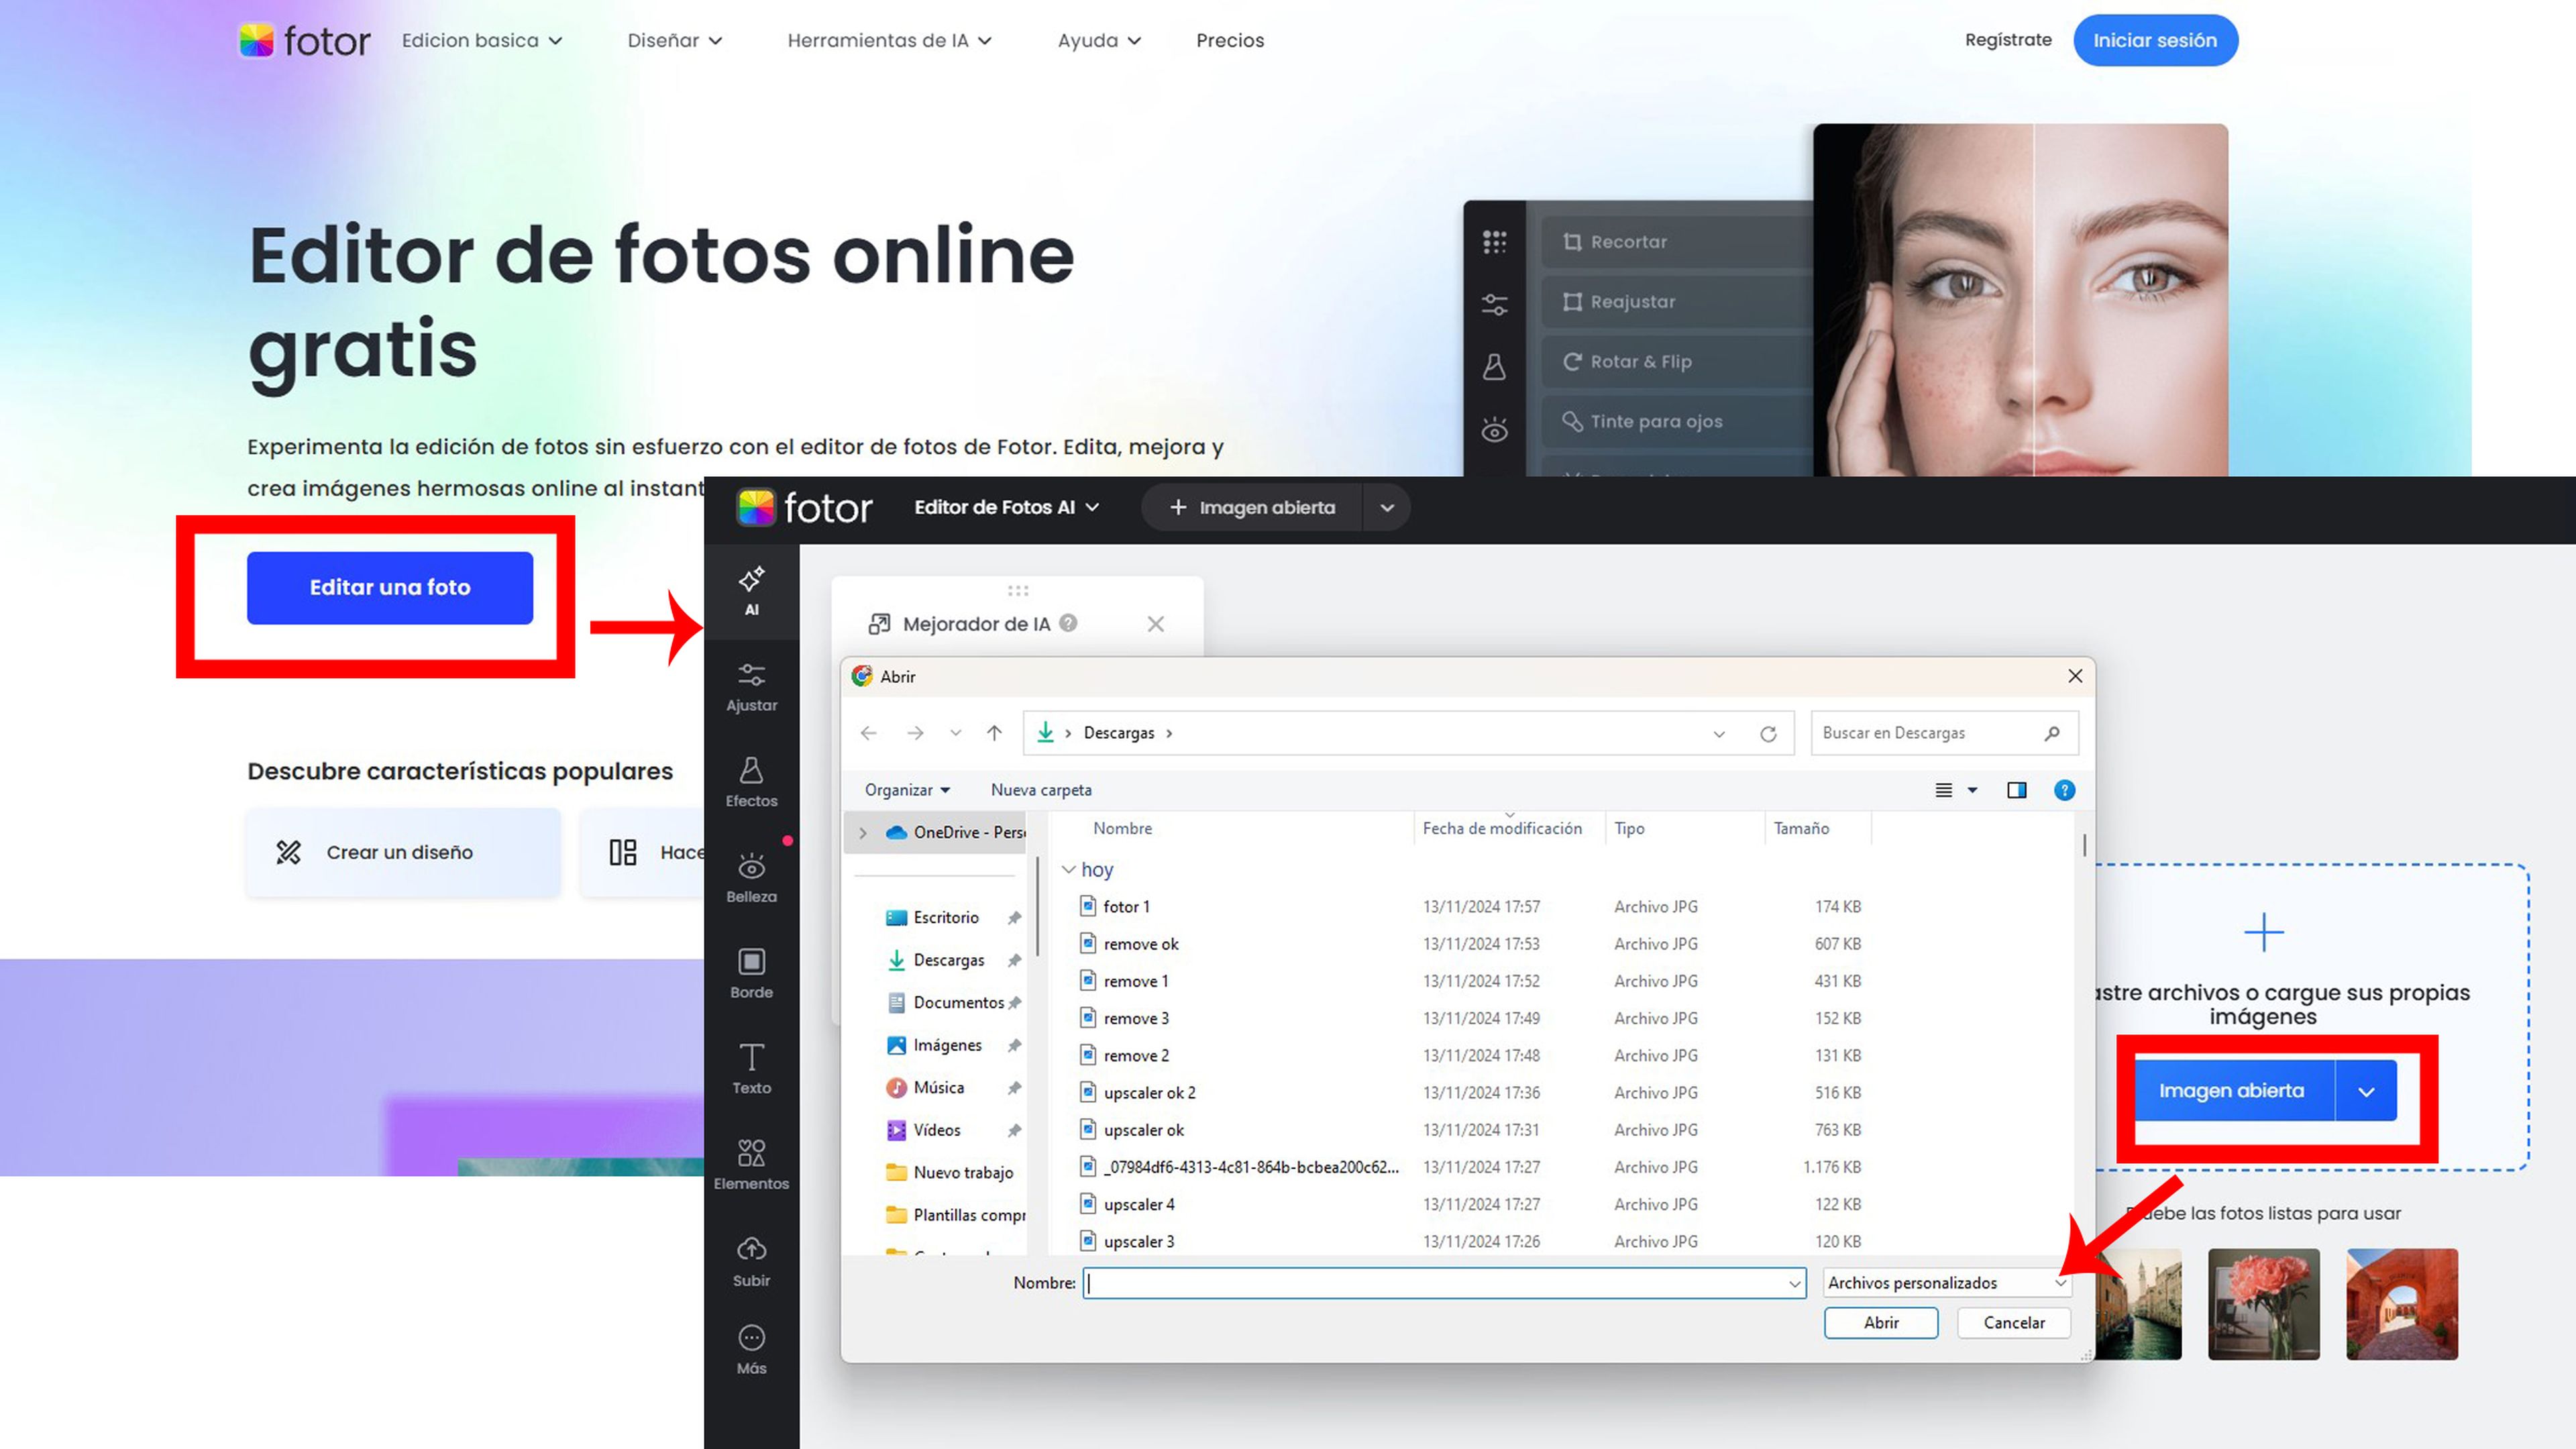The height and width of the screenshot is (1449, 2576).
Task: Go forward in the Abrir file dialog
Action: coord(915,733)
